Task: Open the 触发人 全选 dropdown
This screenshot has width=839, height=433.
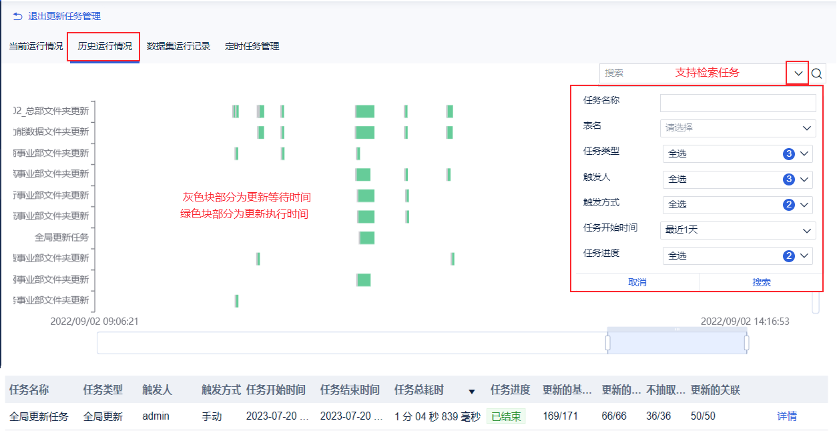Action: [738, 179]
